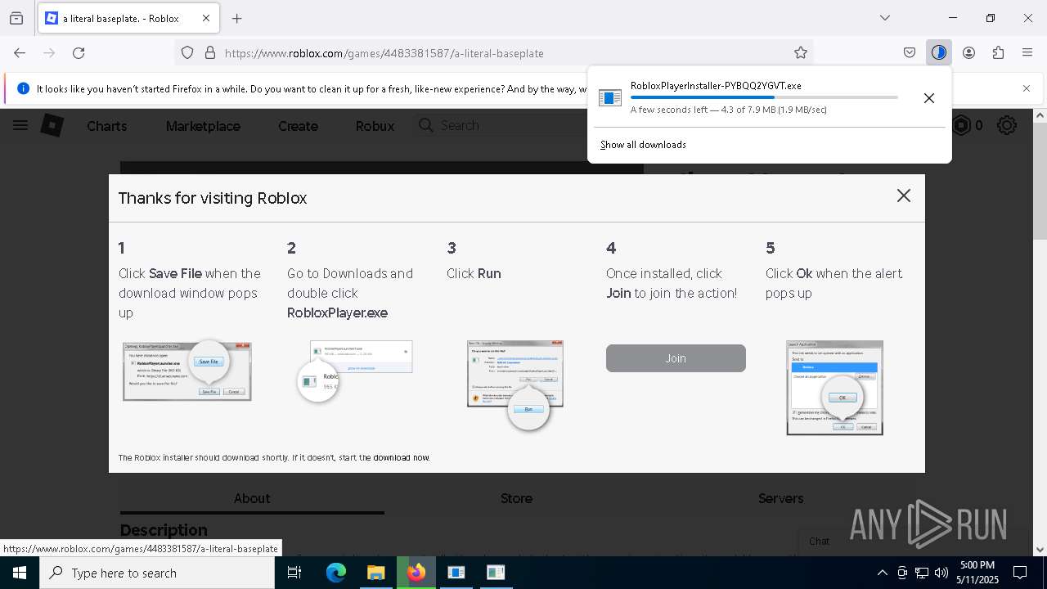
Task: Open the Windows Start menu
Action: coord(20,573)
